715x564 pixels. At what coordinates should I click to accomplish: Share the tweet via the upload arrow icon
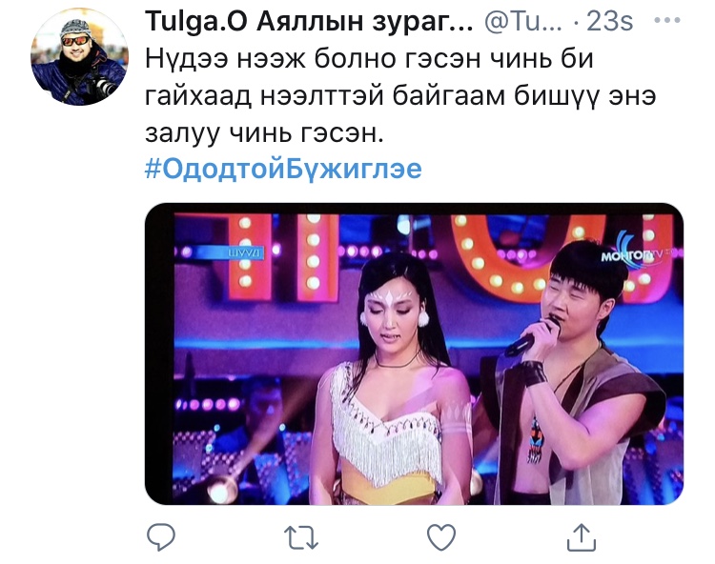(582, 537)
